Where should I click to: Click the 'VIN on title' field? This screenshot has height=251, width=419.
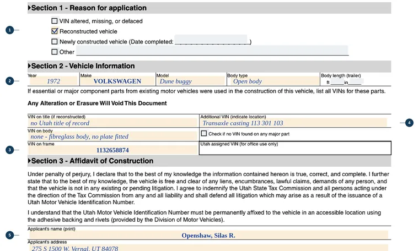click(113, 123)
